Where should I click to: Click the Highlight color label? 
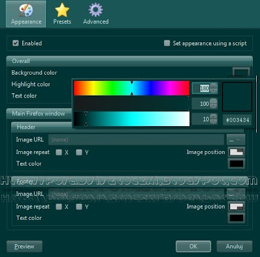(31, 84)
